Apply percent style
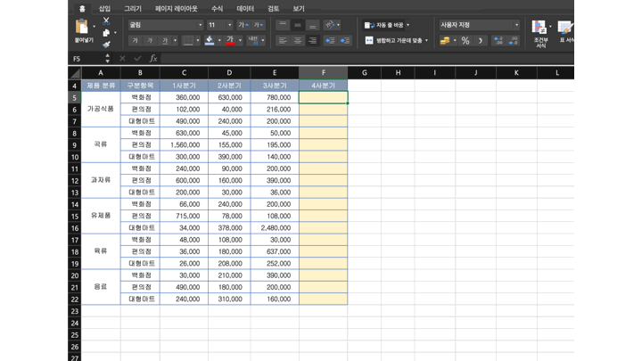 coord(465,40)
